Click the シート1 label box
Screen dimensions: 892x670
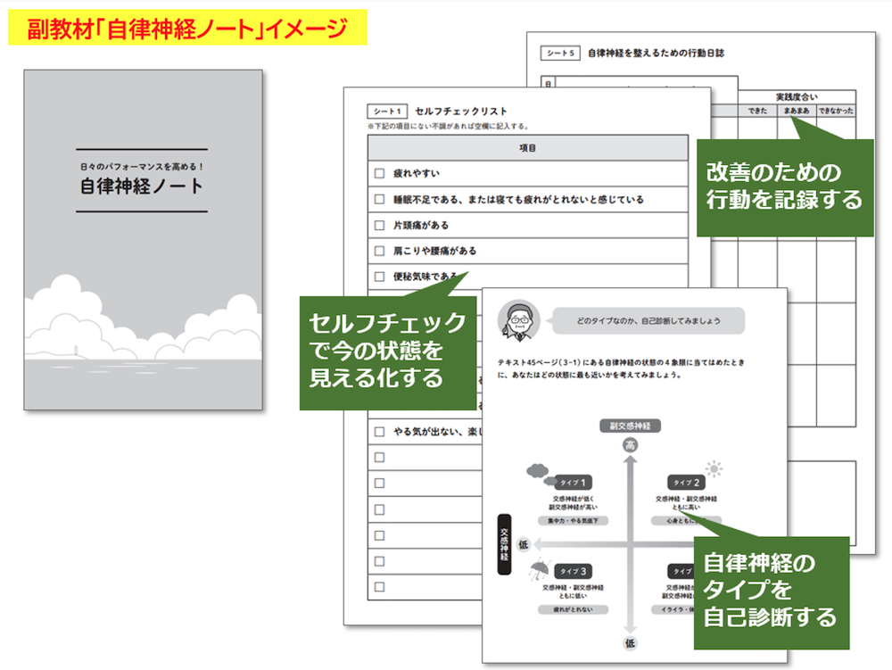[387, 111]
